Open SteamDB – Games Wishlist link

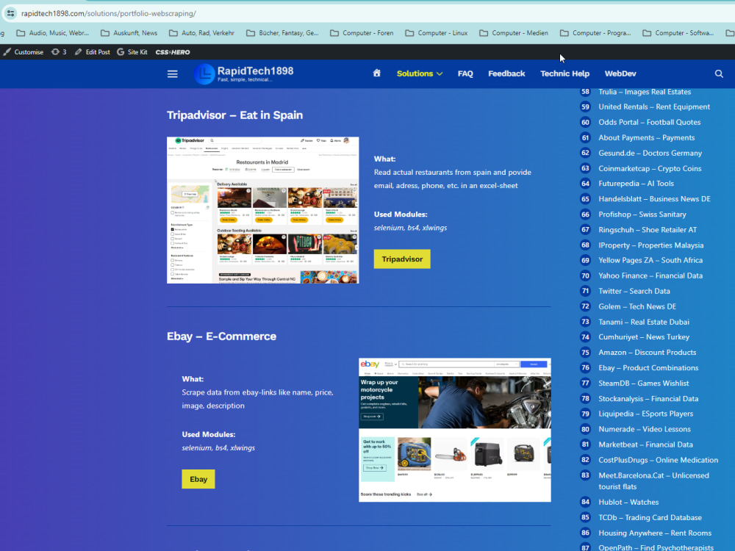click(x=644, y=383)
